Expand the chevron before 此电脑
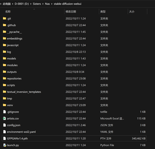155x149 pixels. coord(1,4)
